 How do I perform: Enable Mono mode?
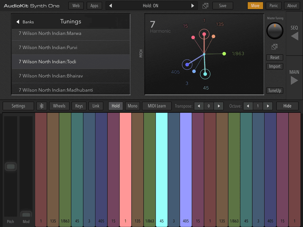click(x=132, y=106)
